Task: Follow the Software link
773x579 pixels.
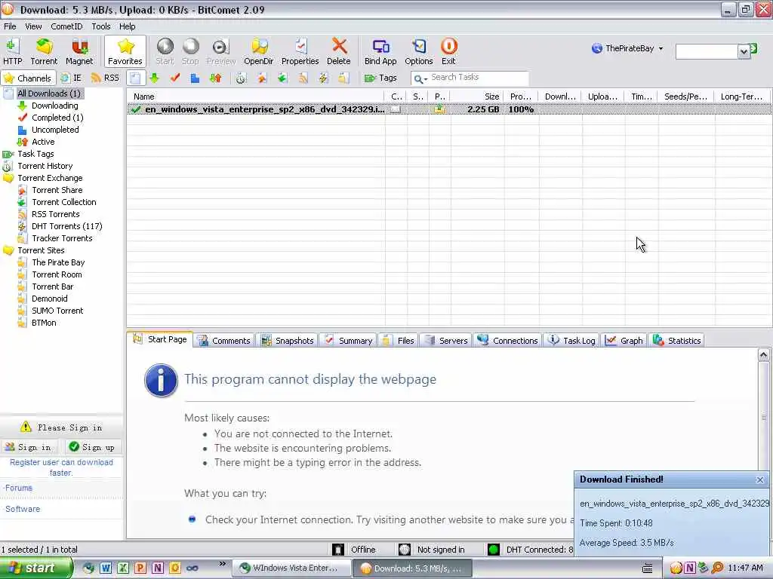Action: click(x=23, y=509)
